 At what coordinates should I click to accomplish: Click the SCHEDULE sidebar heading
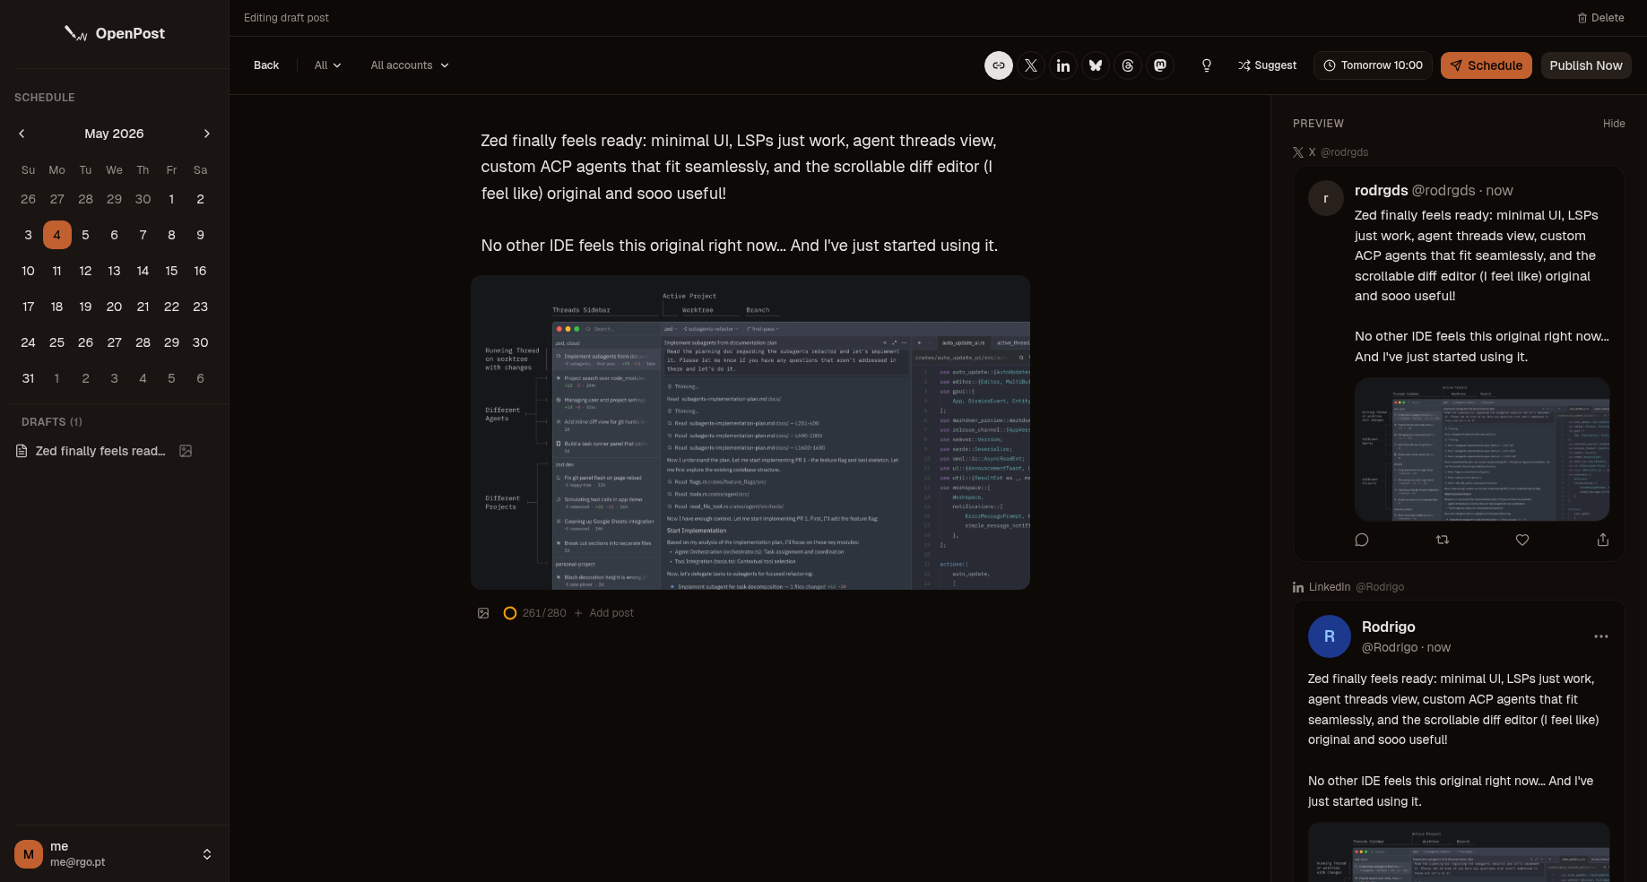(x=45, y=98)
